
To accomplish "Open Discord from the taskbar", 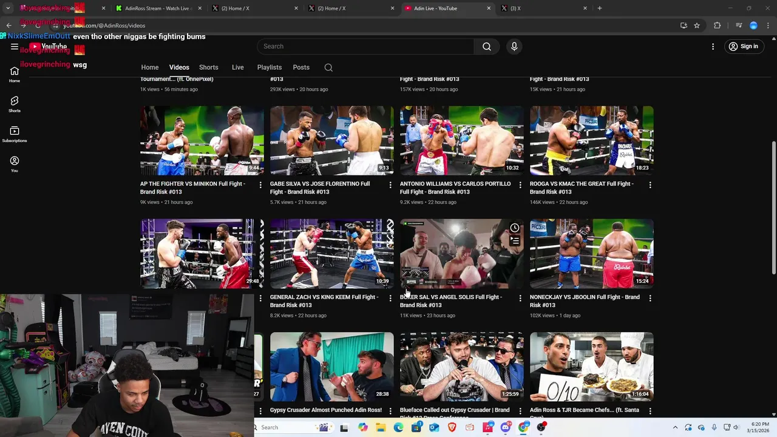I will pos(506,427).
